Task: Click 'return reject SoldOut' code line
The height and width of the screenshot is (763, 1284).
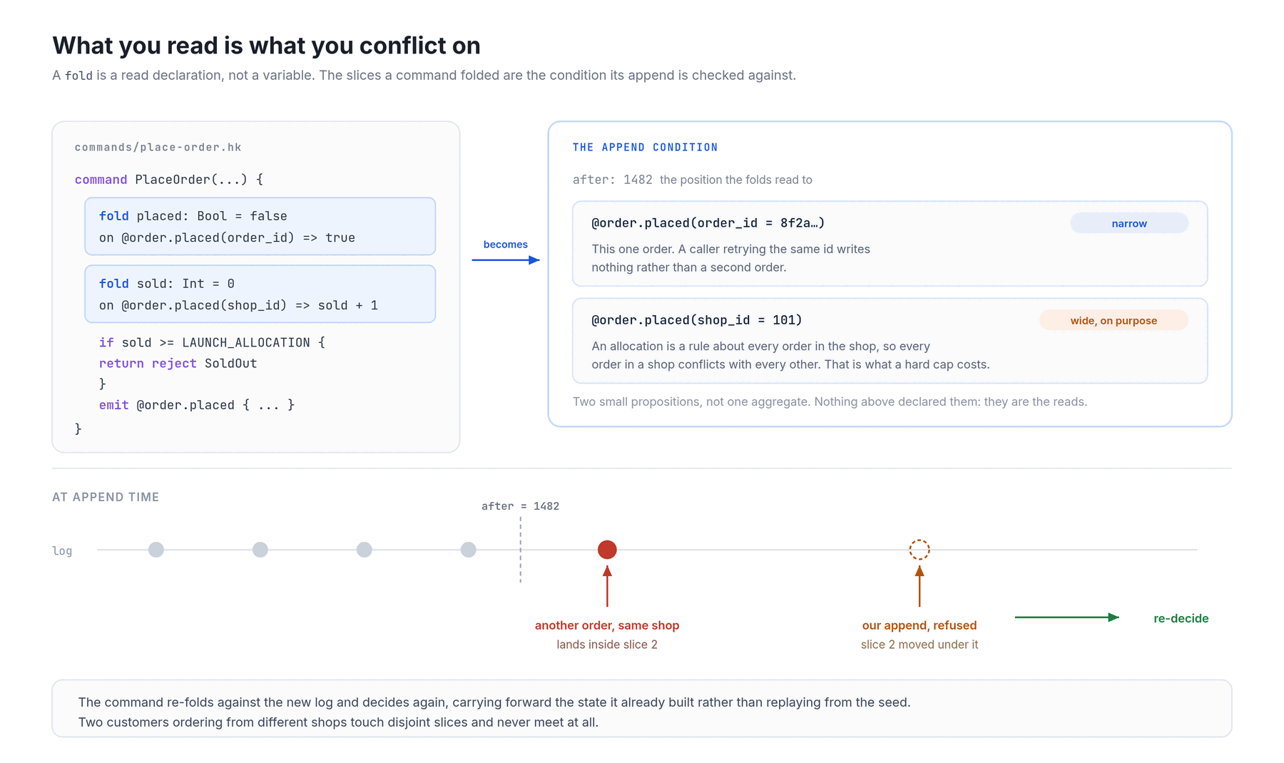Action: [178, 363]
